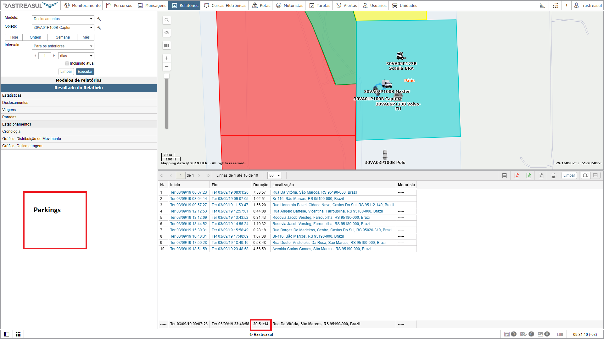This screenshot has width=604, height=339.
Task: Zoom in the map with the plus button
Action: 167,58
